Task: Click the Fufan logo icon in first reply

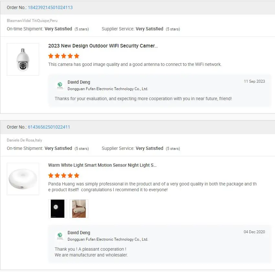Action: point(60,85)
